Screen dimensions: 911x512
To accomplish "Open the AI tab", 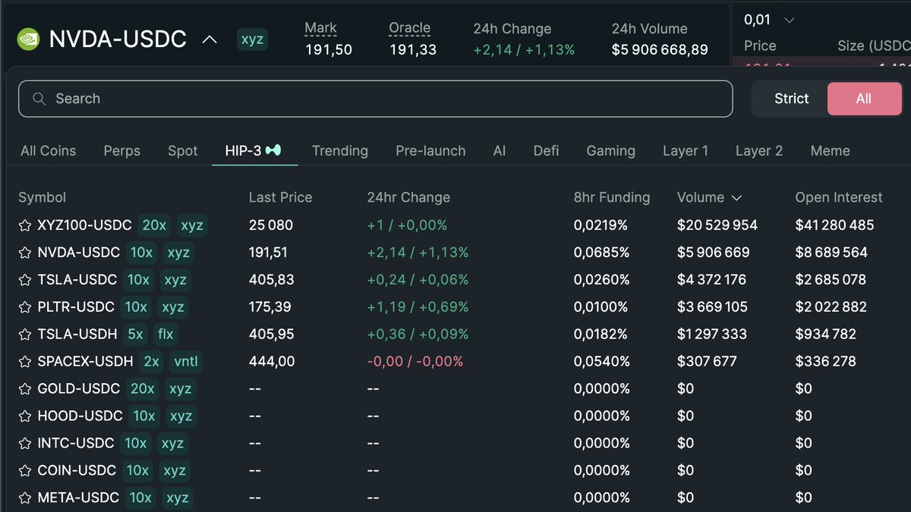I will [x=499, y=151].
